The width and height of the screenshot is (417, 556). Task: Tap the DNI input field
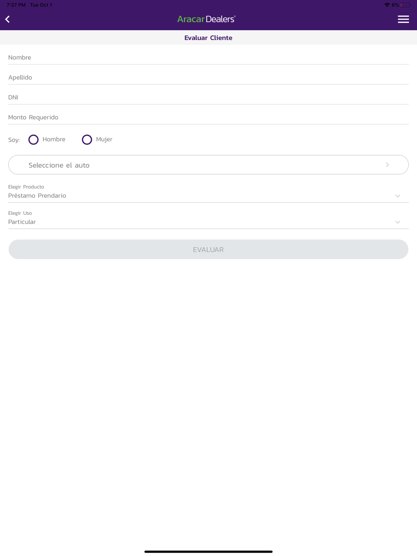[208, 98]
